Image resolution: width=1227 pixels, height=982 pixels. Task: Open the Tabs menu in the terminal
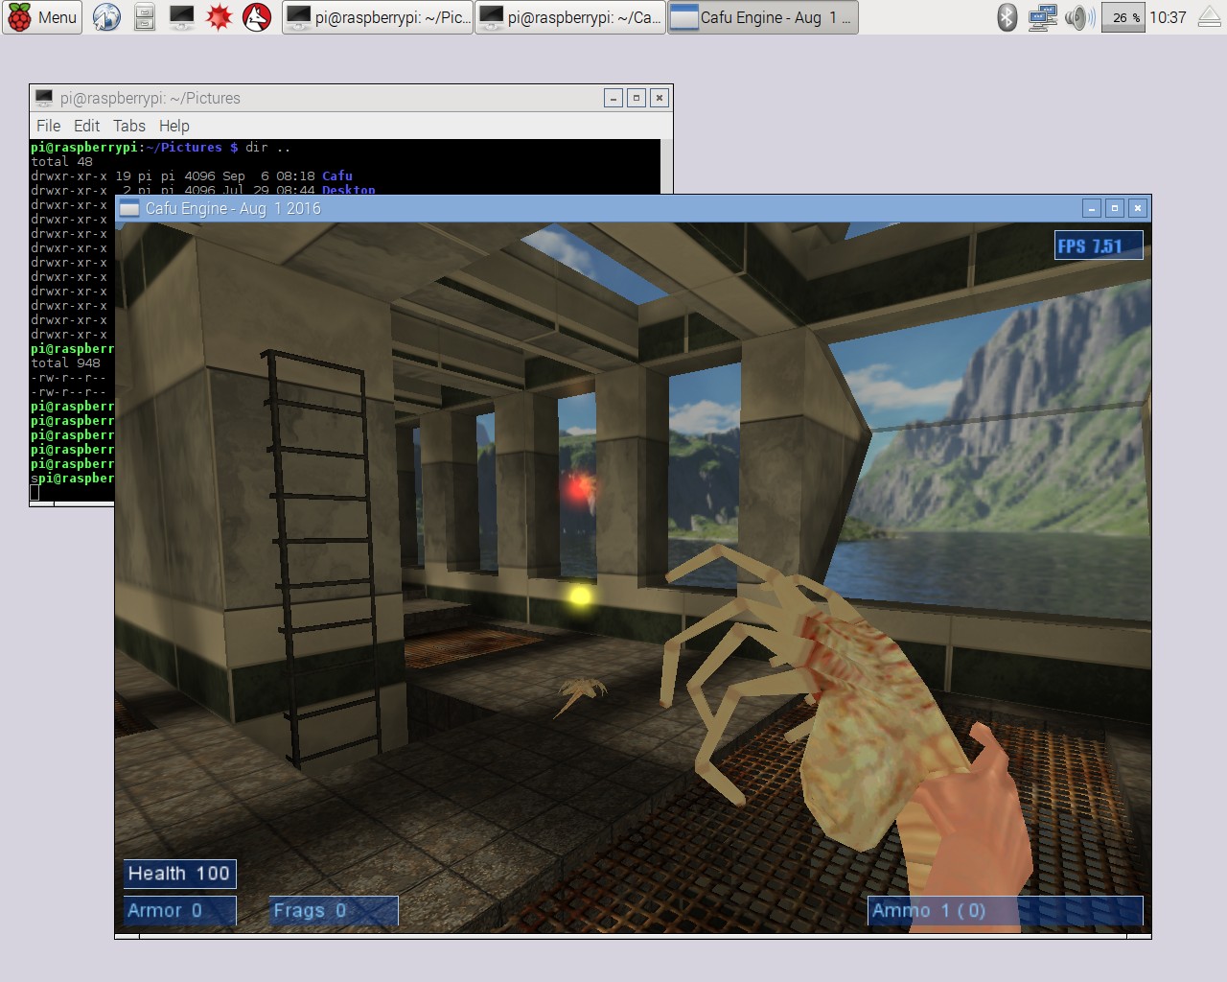[129, 126]
